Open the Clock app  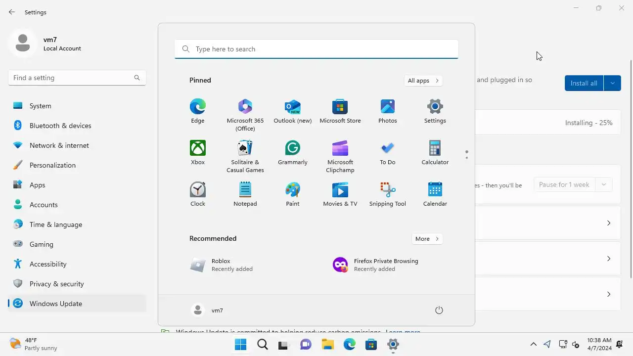[x=198, y=195]
